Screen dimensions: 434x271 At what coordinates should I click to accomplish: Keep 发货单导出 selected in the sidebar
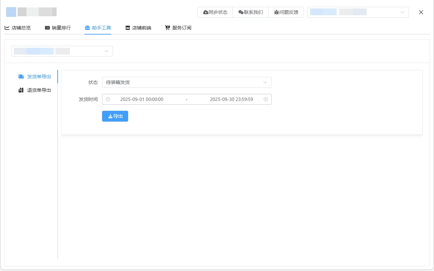39,77
